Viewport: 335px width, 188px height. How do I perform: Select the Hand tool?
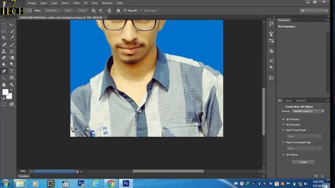coord(4,85)
